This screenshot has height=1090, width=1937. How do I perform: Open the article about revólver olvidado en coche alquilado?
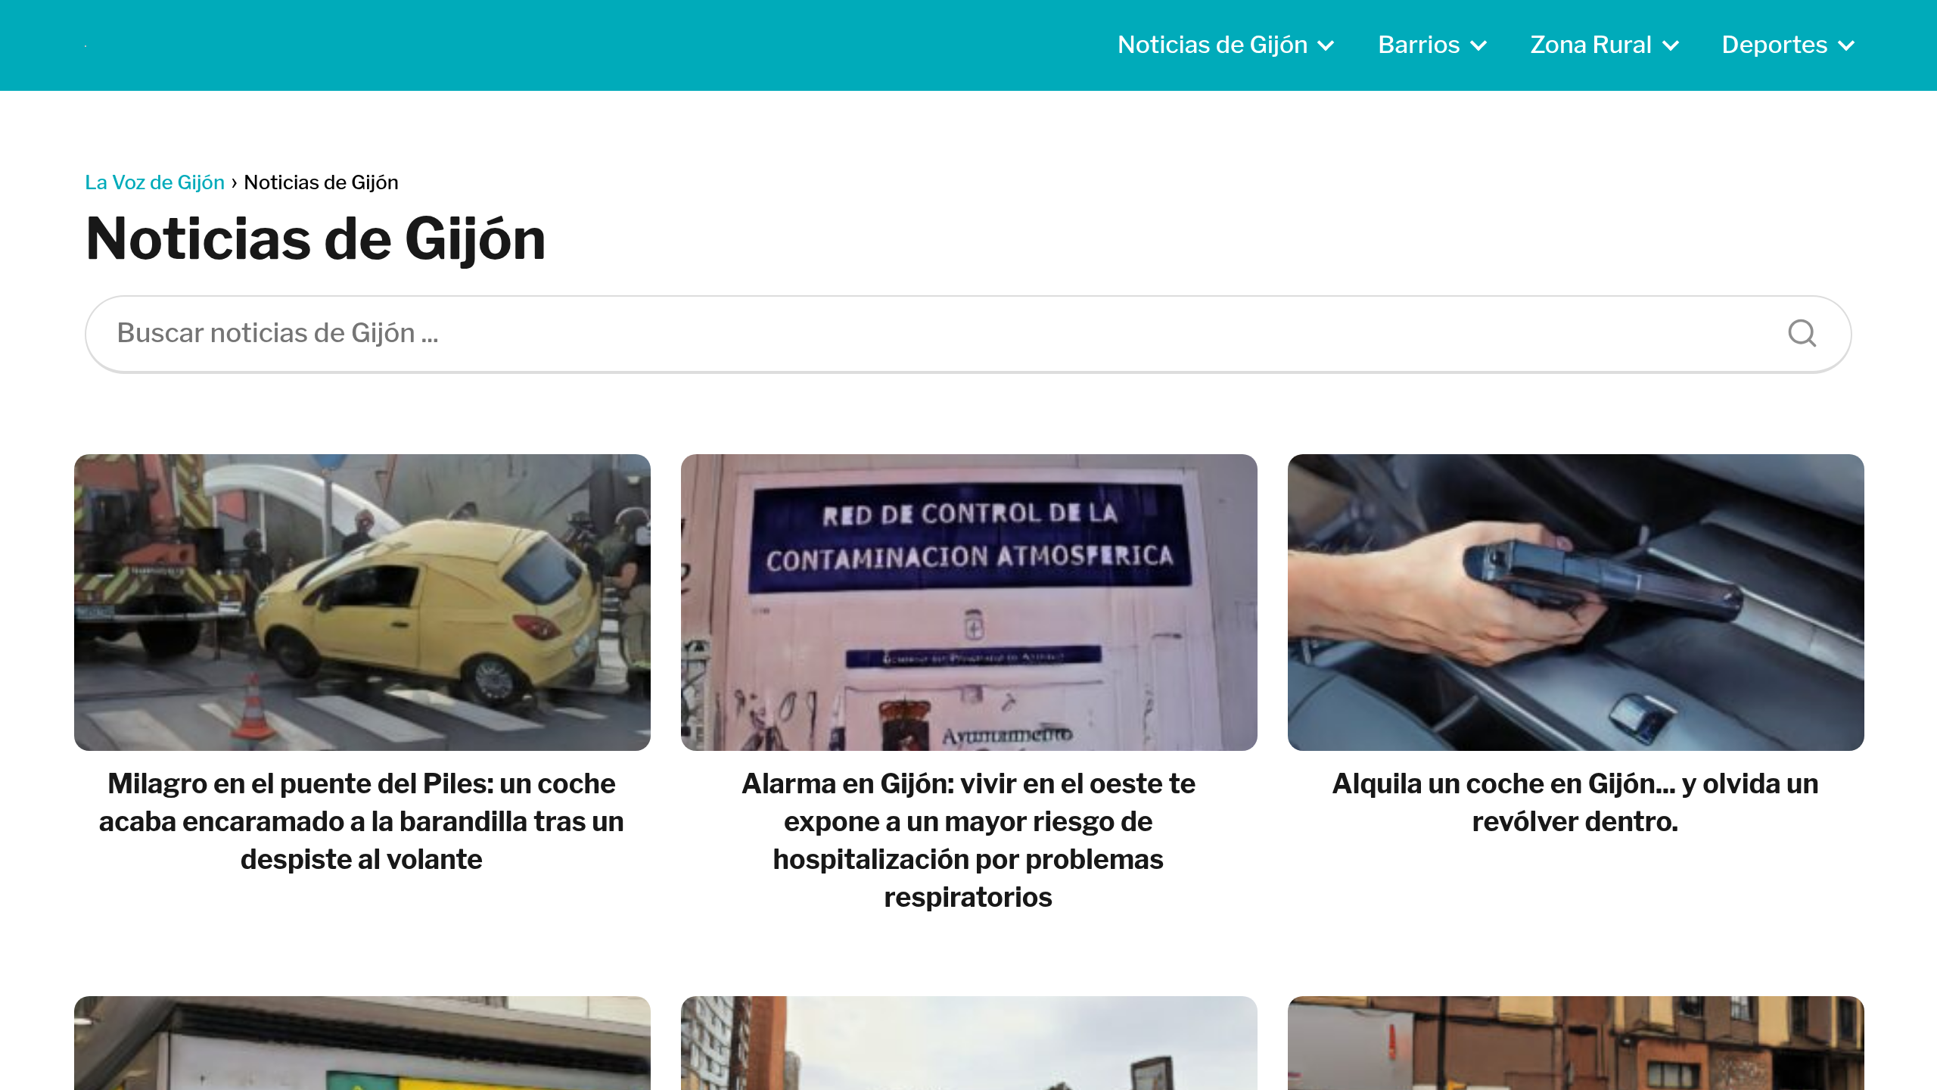click(1574, 802)
